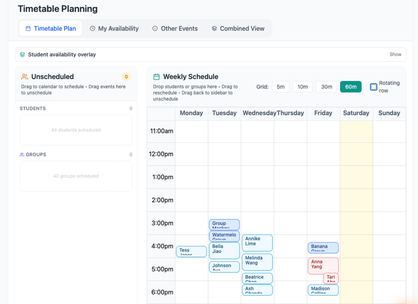Select the Tess Jones event on Monday
The image size is (418, 304).
click(x=191, y=251)
